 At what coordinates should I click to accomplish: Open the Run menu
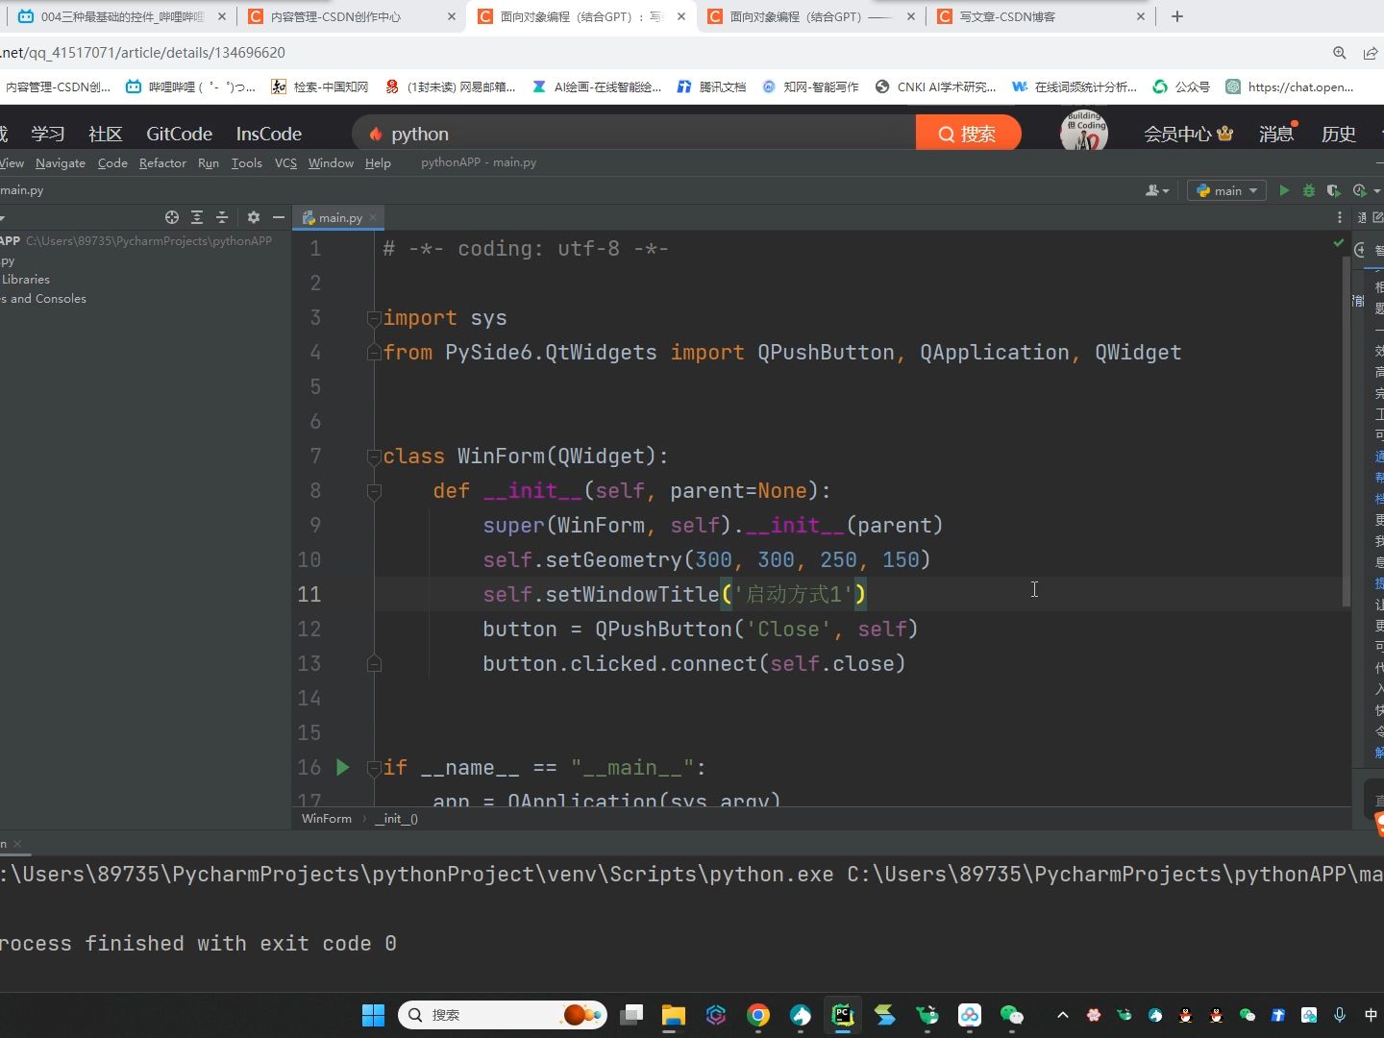pyautogui.click(x=209, y=163)
